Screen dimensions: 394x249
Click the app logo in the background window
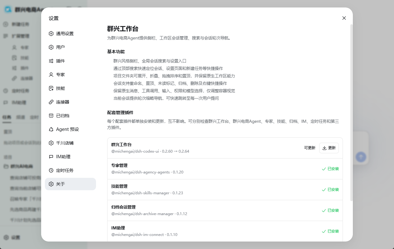8,9
